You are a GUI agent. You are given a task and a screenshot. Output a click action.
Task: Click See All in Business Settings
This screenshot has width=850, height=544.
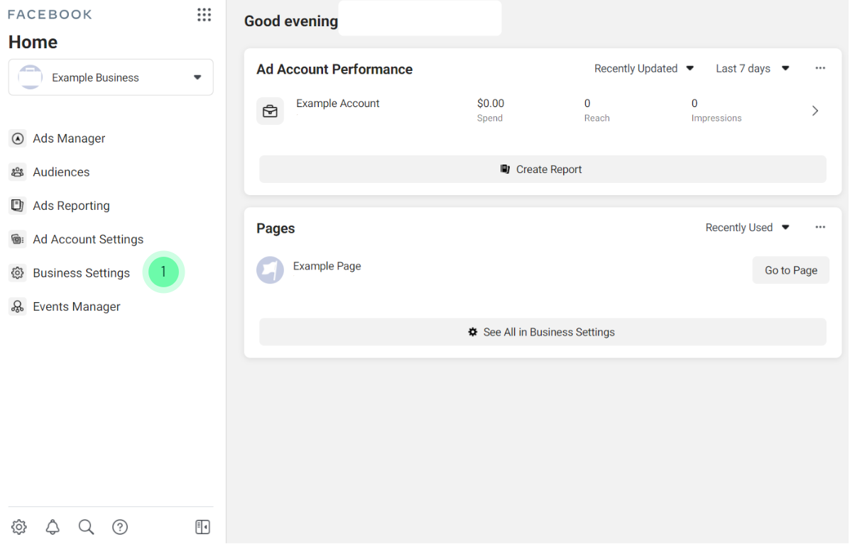pos(543,332)
